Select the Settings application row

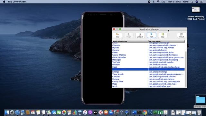[x=148, y=72]
